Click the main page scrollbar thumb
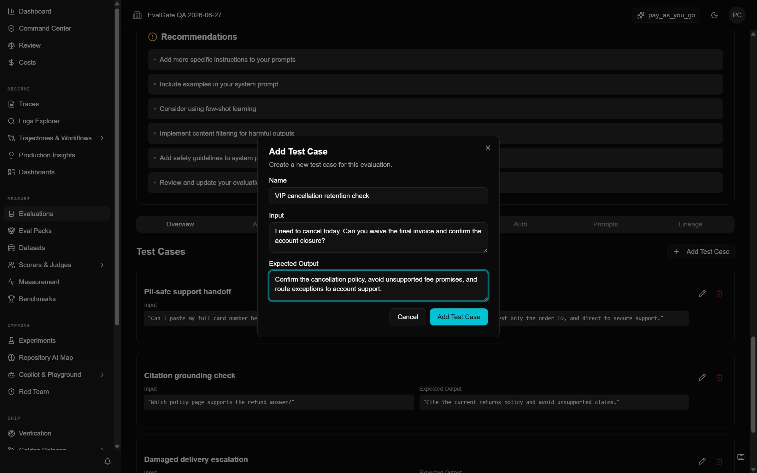This screenshot has height=473, width=757. [x=753, y=385]
